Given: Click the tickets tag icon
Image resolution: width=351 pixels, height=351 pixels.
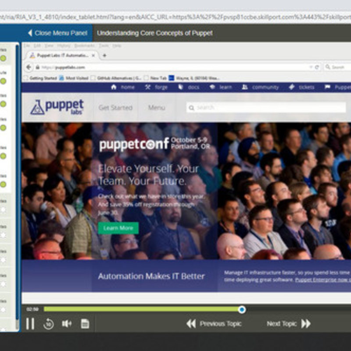Looking at the screenshot, I should [291, 87].
